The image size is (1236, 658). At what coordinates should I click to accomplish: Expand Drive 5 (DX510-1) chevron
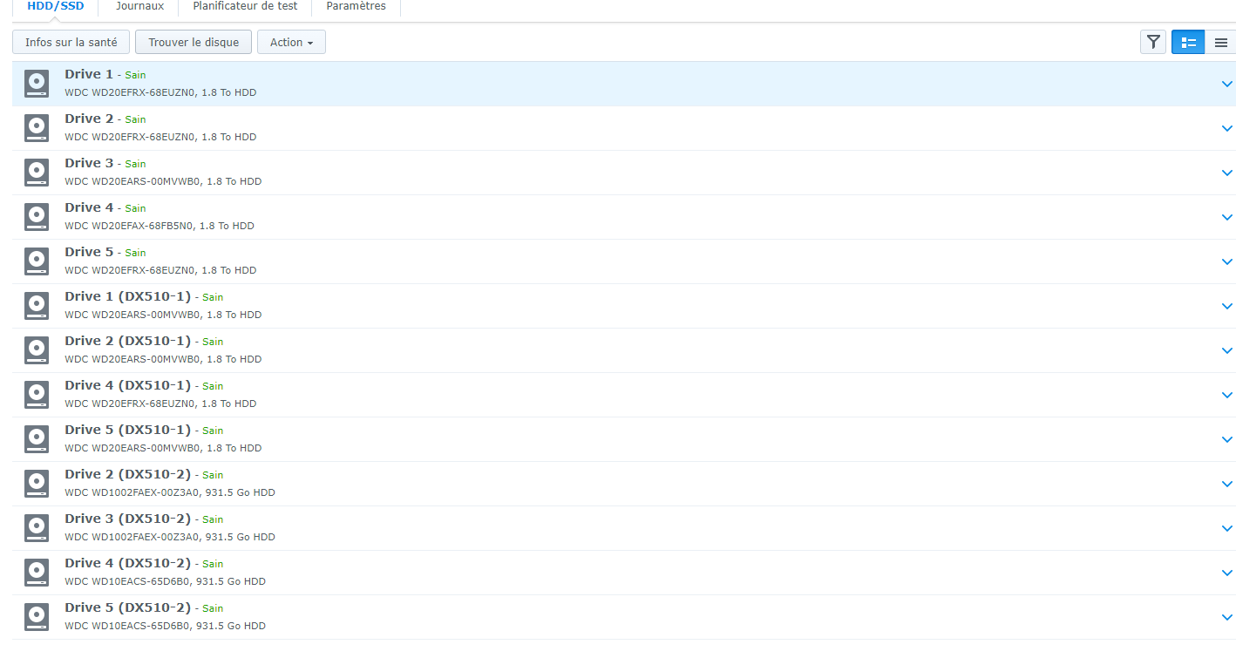(1227, 440)
